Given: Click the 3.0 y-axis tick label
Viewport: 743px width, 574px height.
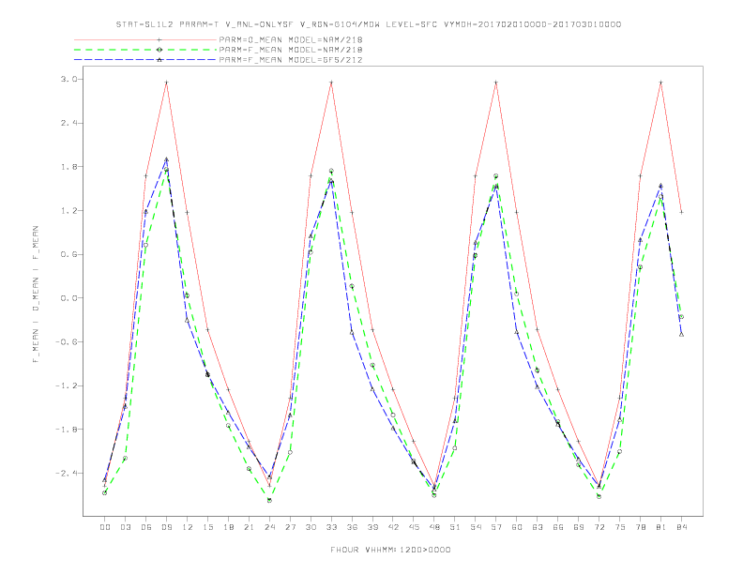Looking at the screenshot, I should click(68, 79).
